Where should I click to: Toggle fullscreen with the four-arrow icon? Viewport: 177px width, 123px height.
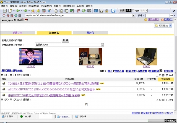89,11
